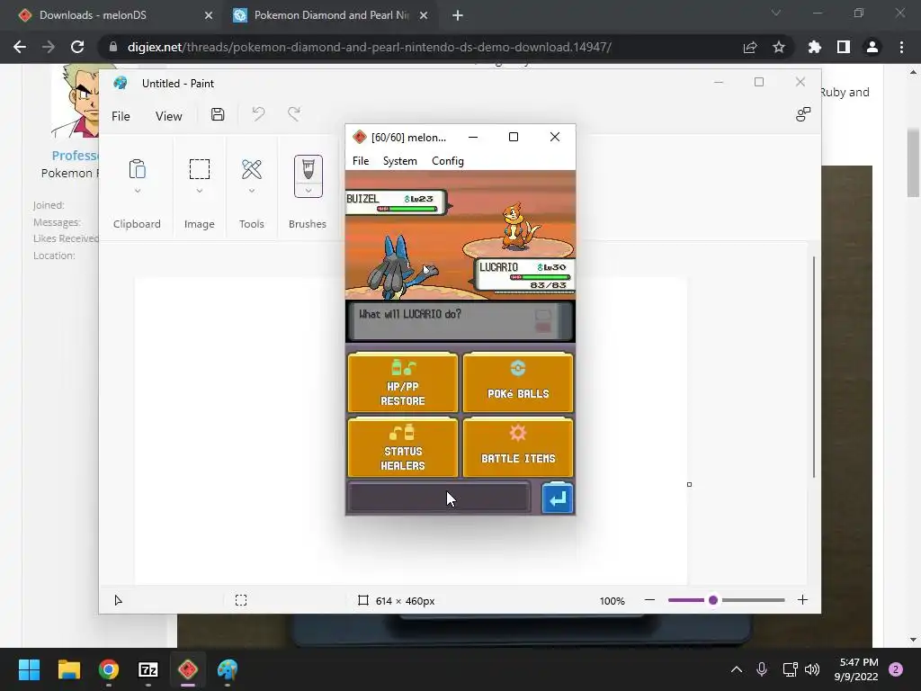This screenshot has width=921, height=691.
Task: Click the Undo arrow in Paint
Action: (x=258, y=114)
